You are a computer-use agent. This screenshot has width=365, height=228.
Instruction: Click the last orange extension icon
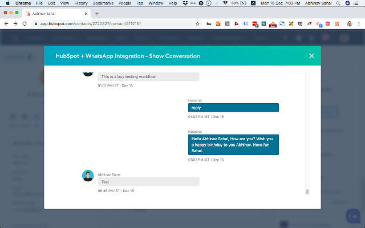[x=336, y=24]
